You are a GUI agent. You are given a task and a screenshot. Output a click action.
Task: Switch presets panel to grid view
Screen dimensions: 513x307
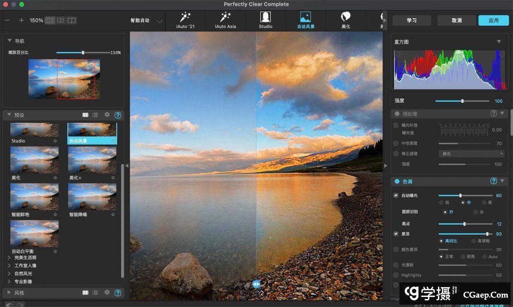85,115
